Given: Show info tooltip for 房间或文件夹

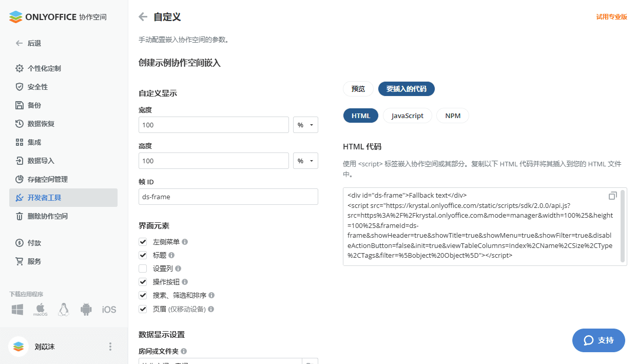Looking at the screenshot, I should [x=184, y=351].
